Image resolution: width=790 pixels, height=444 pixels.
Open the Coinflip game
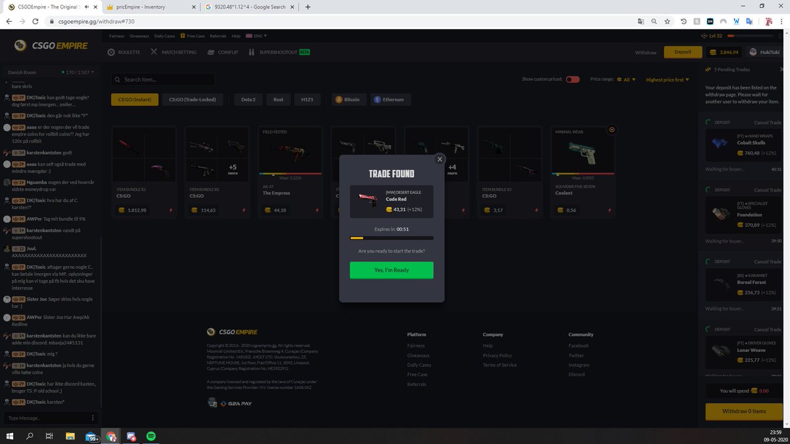[223, 52]
